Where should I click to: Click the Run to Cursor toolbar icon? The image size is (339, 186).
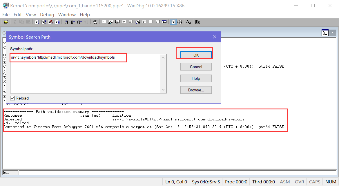86,22
